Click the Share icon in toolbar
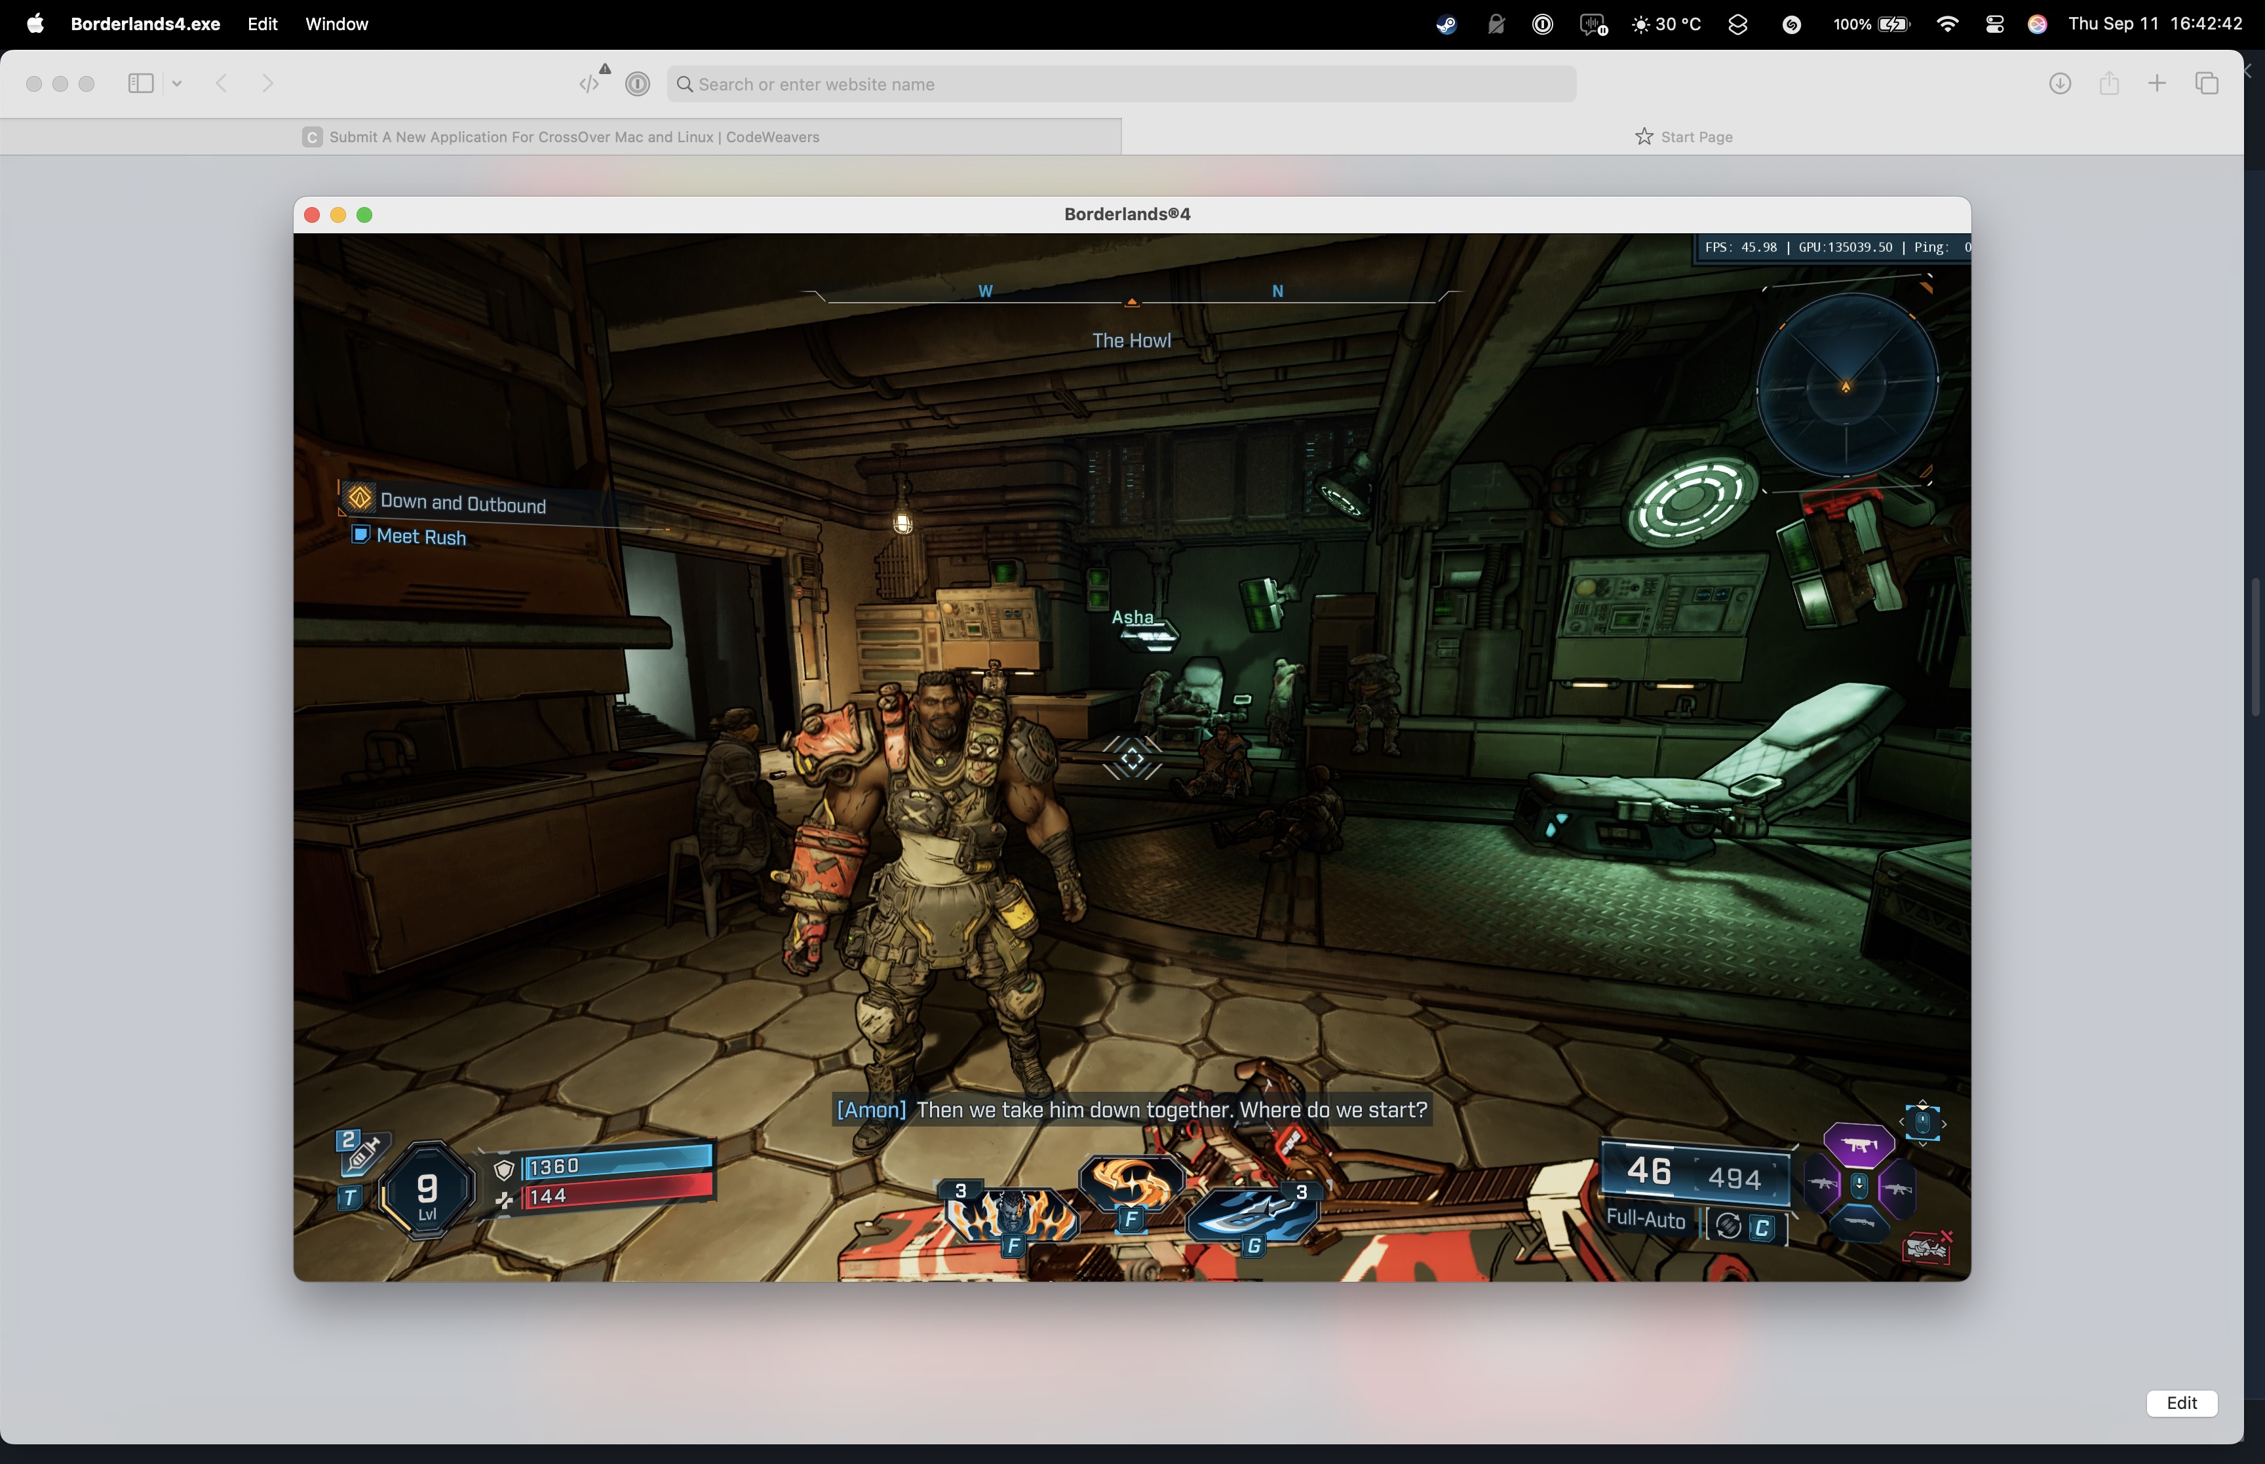Image resolution: width=2265 pixels, height=1464 pixels. [x=2109, y=84]
